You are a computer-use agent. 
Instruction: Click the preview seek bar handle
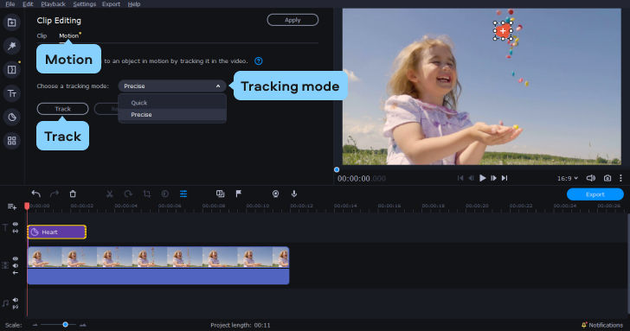coord(337,169)
